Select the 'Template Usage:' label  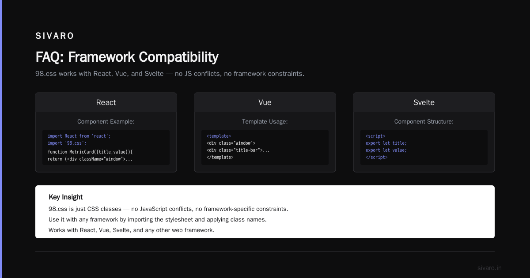tap(265, 121)
